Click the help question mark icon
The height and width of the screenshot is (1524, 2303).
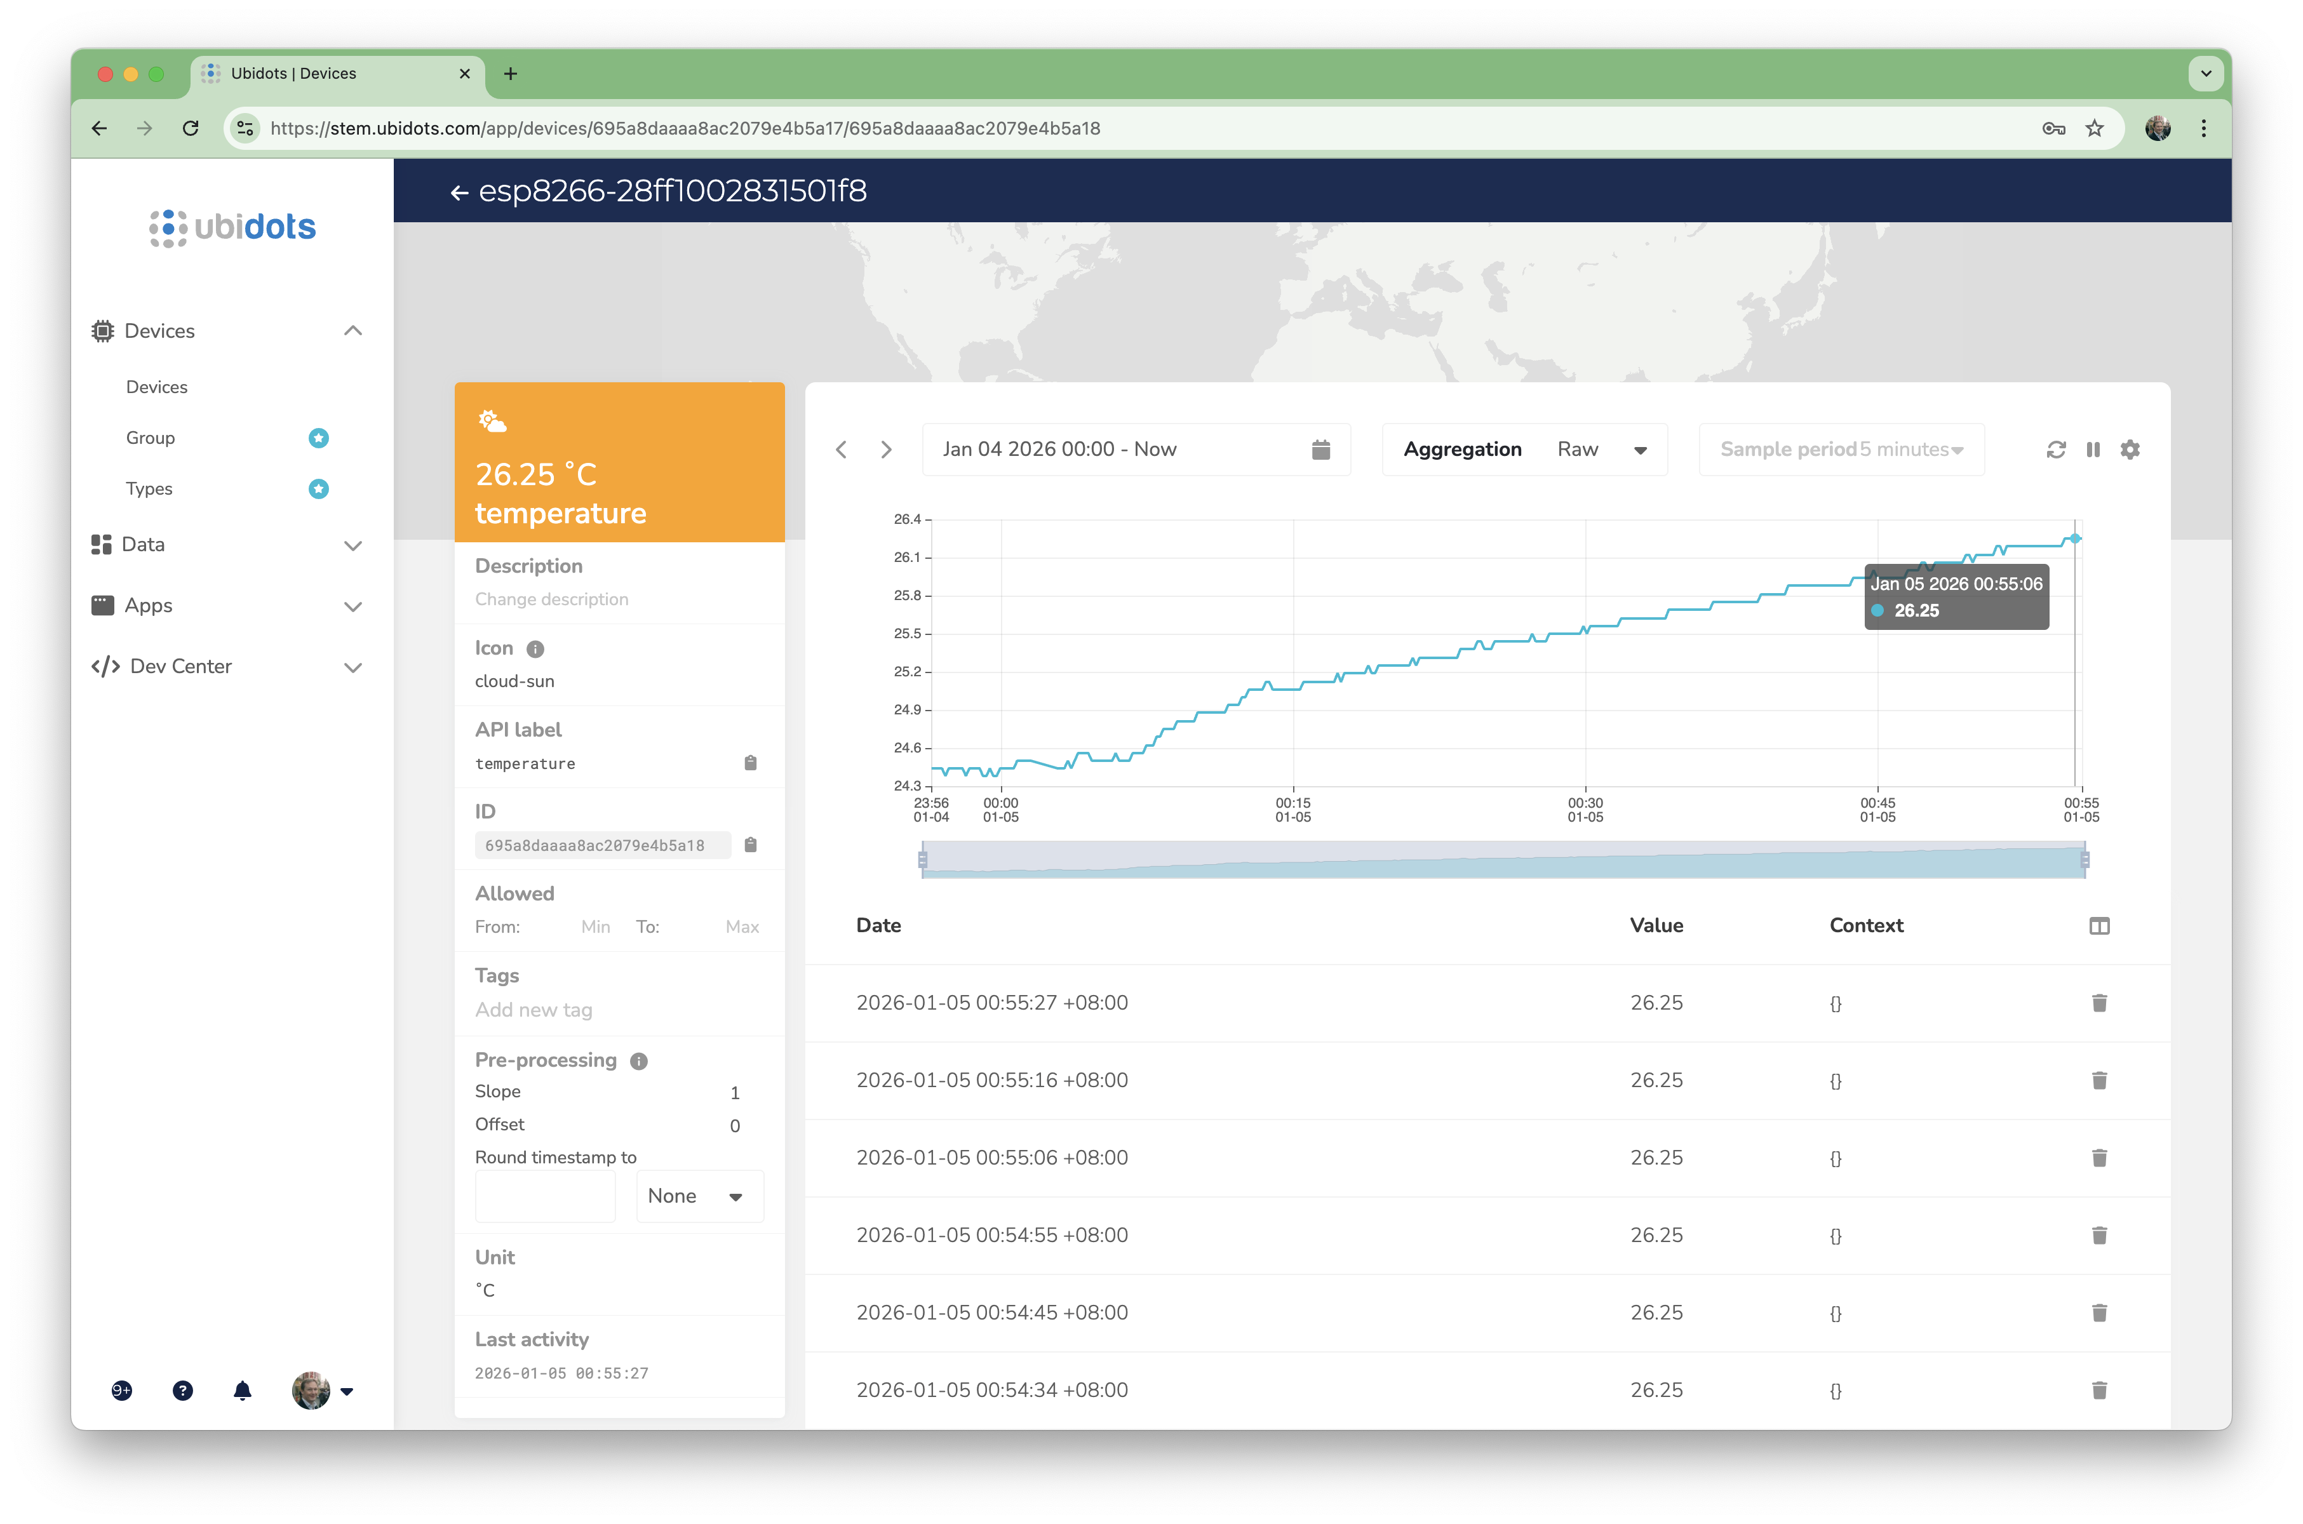(x=183, y=1391)
